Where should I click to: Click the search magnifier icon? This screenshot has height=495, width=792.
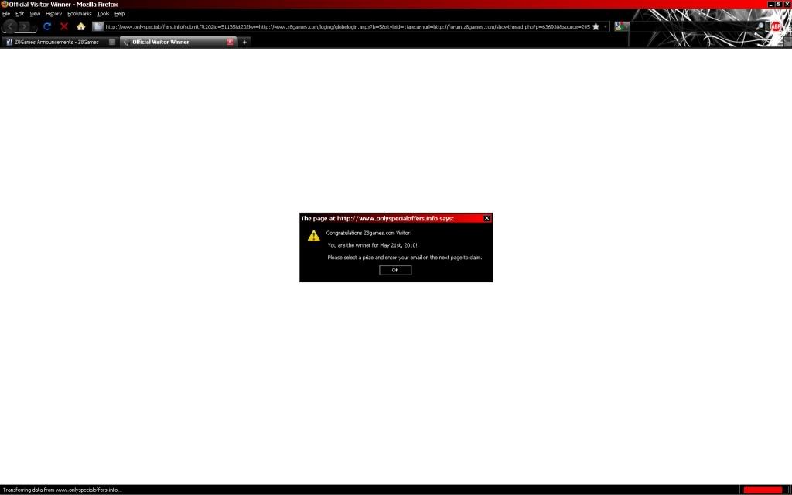(760, 26)
